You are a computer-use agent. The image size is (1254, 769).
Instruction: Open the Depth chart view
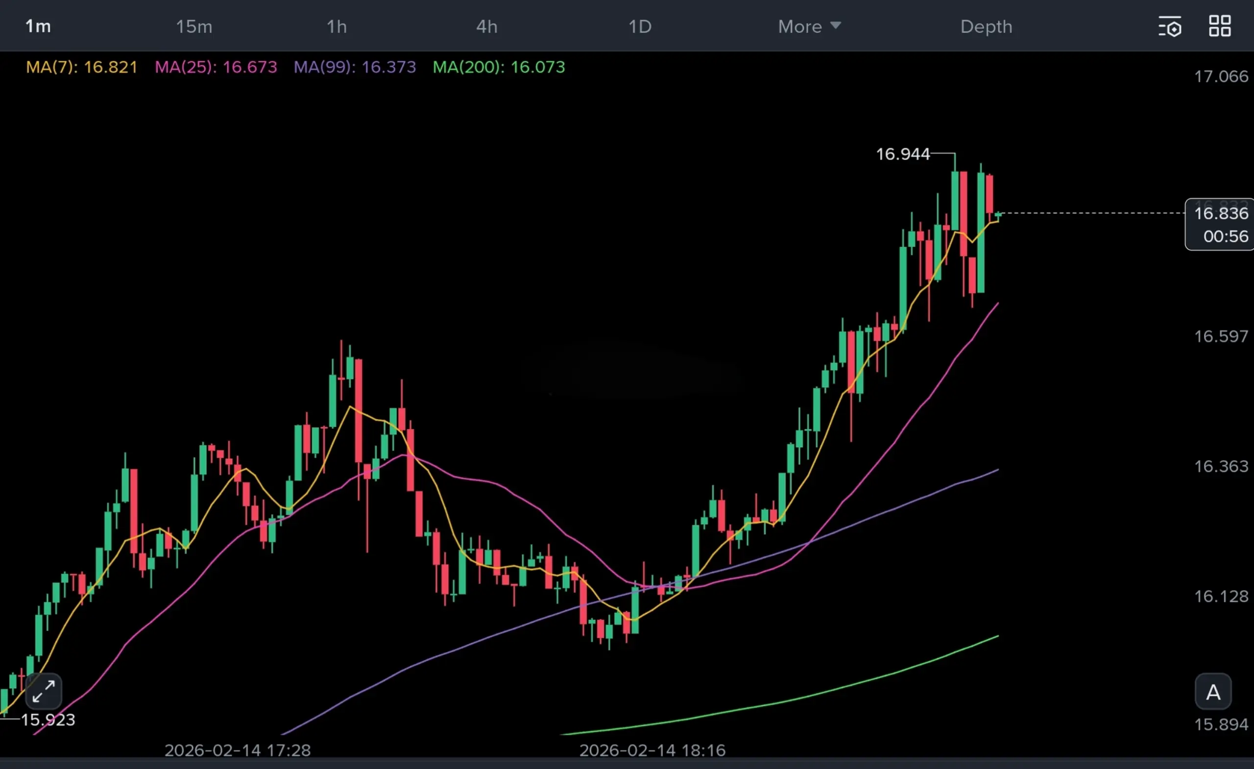(x=986, y=26)
